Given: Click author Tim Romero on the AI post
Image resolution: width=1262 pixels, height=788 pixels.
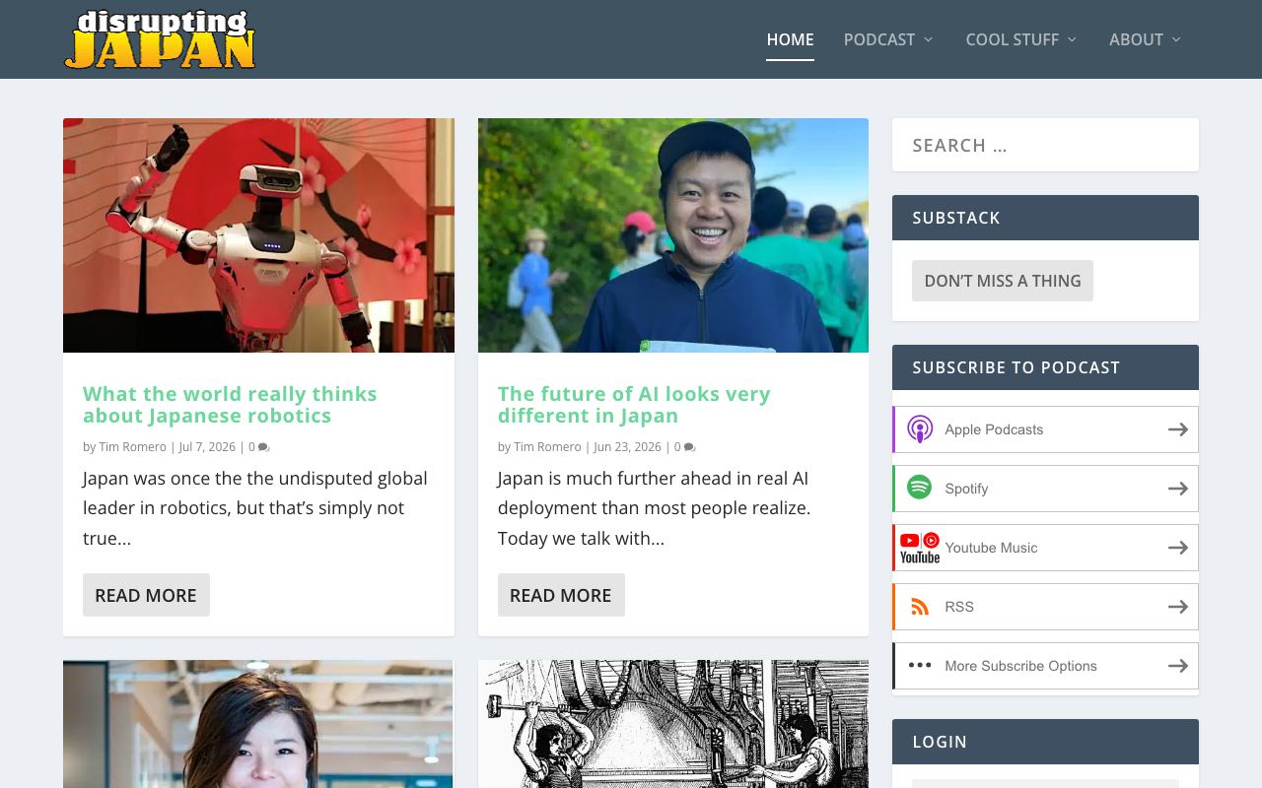Looking at the screenshot, I should pyautogui.click(x=547, y=446).
